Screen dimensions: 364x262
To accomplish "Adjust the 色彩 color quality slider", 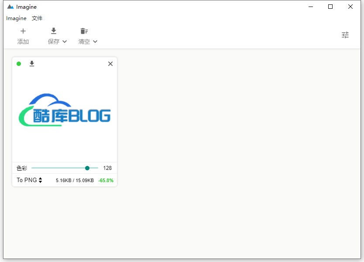I will pyautogui.click(x=87, y=168).
